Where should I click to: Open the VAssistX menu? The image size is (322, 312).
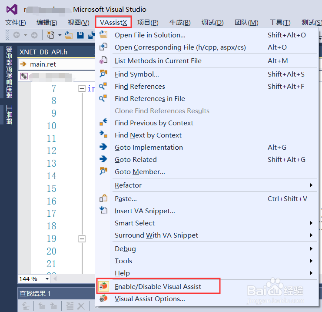tap(113, 22)
